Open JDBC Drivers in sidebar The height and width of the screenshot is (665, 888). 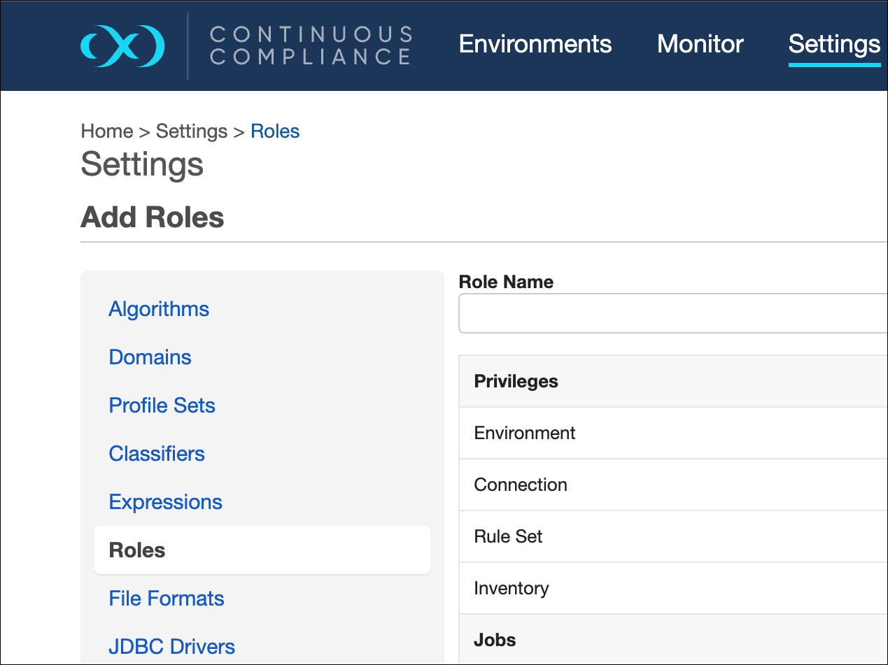(171, 647)
